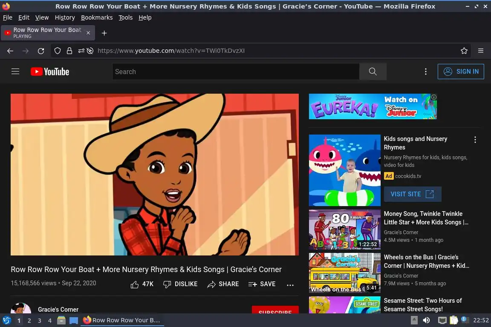Screen dimensions: 491x327
Task: Click Gracie's Corner channel avatar
Action: pyautogui.click(x=20, y=308)
